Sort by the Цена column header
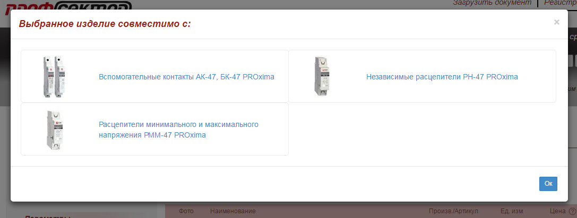The height and width of the screenshot is (218, 577). pos(557,211)
